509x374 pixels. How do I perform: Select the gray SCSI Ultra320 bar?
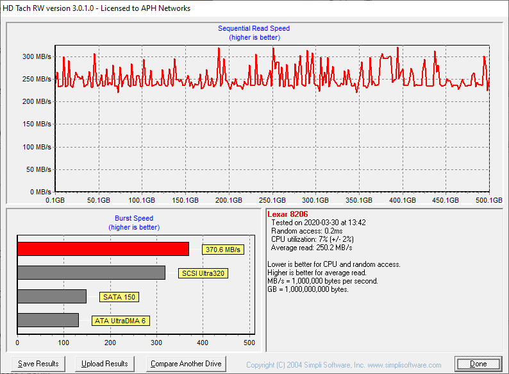tap(91, 273)
